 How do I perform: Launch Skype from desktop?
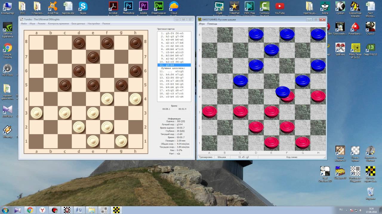coord(83,8)
